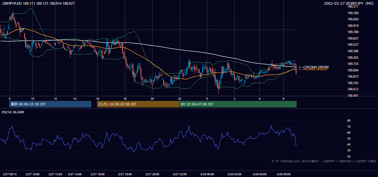Image resolution: width=378 pixels, height=177 pixels.
Task: Click the 3/28 00:00 time label
Action: [207, 174]
